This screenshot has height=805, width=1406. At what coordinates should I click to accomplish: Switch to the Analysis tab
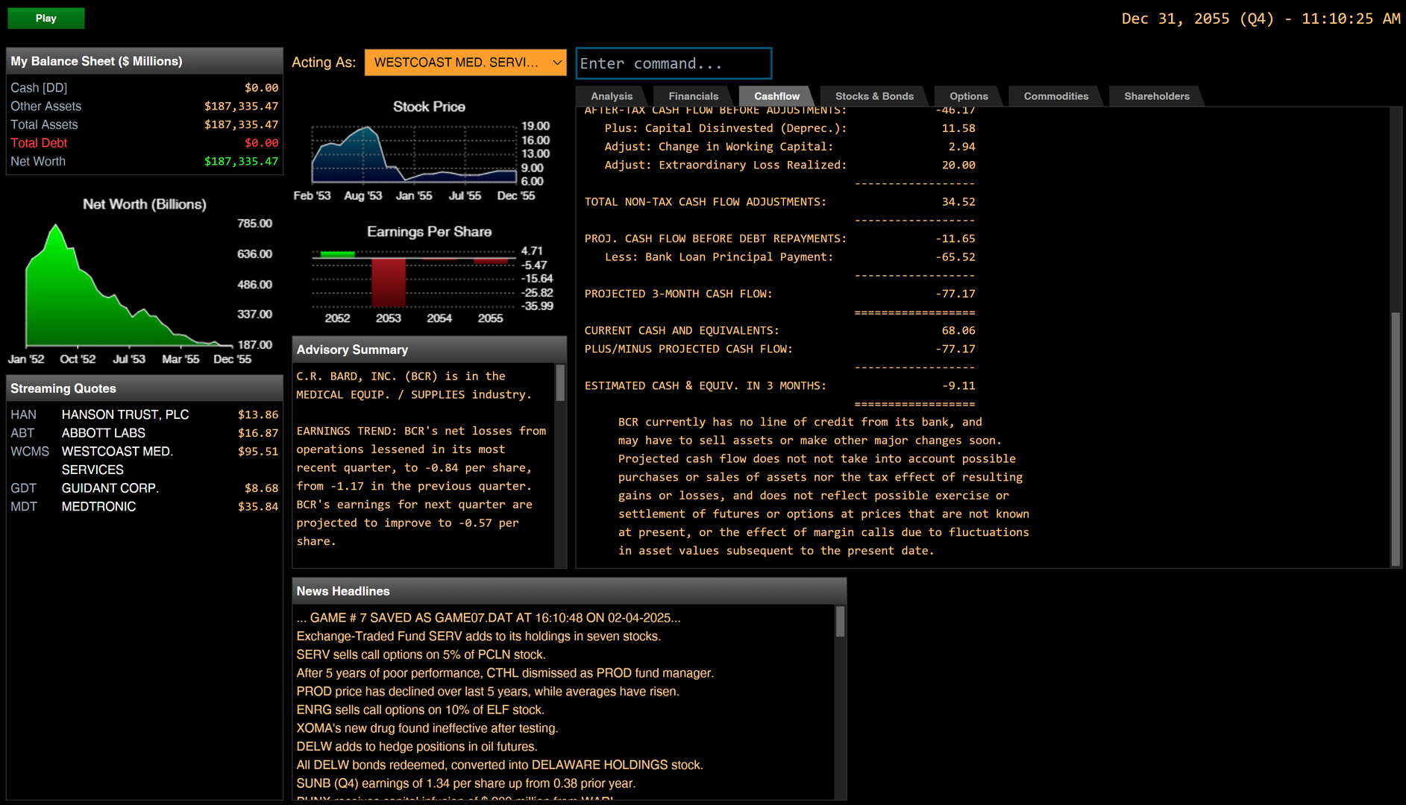coord(612,96)
